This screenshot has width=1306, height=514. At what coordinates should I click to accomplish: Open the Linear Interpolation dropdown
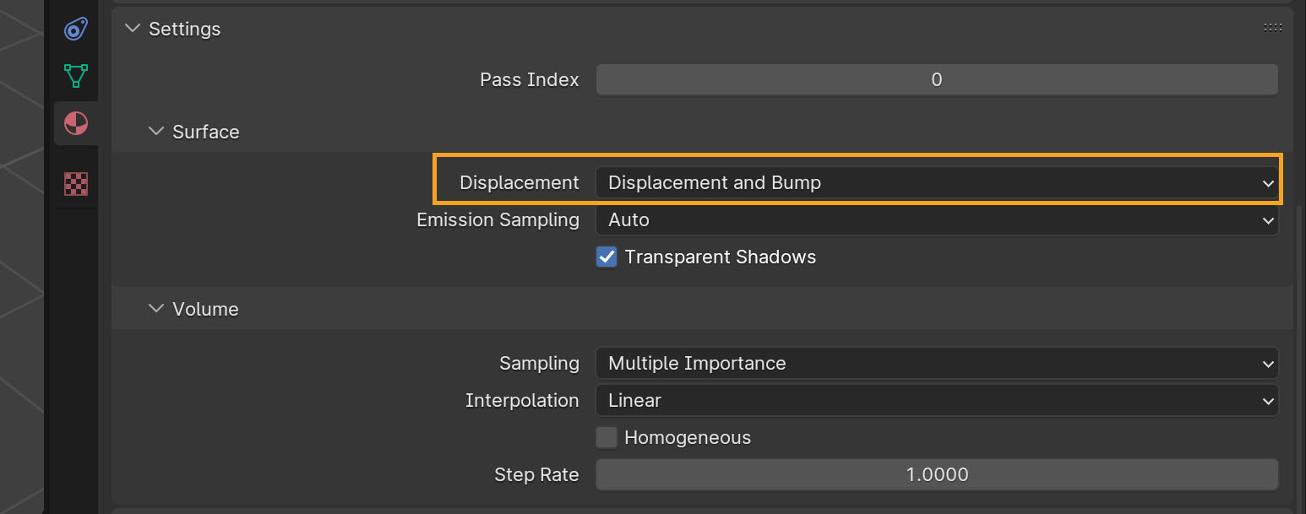937,401
